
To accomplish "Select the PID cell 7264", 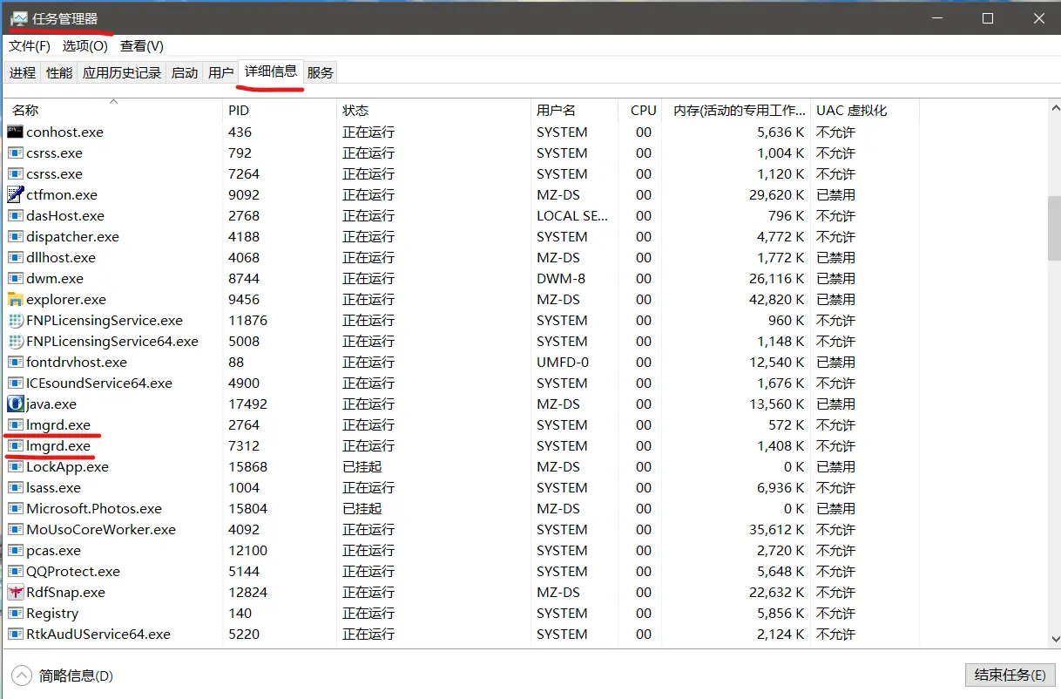I will (244, 173).
